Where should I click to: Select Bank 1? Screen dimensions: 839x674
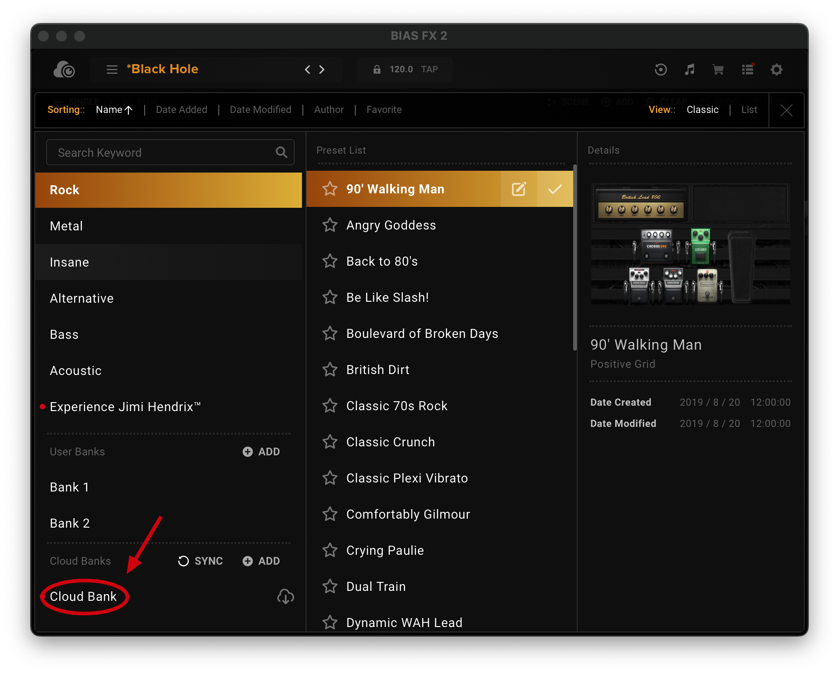168,487
